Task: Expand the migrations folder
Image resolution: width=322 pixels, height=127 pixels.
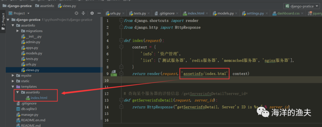Action: (x=18, y=31)
